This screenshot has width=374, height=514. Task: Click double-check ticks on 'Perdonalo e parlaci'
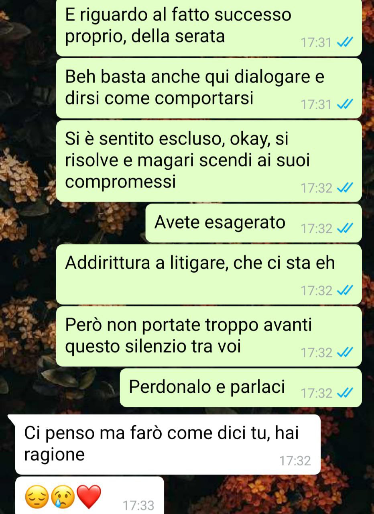click(x=345, y=393)
